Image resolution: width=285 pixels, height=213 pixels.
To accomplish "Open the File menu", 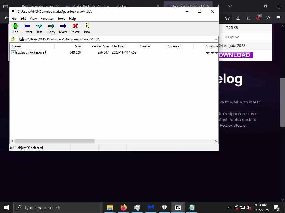I will coord(14,19).
